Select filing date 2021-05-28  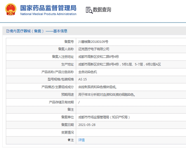point(87,125)
